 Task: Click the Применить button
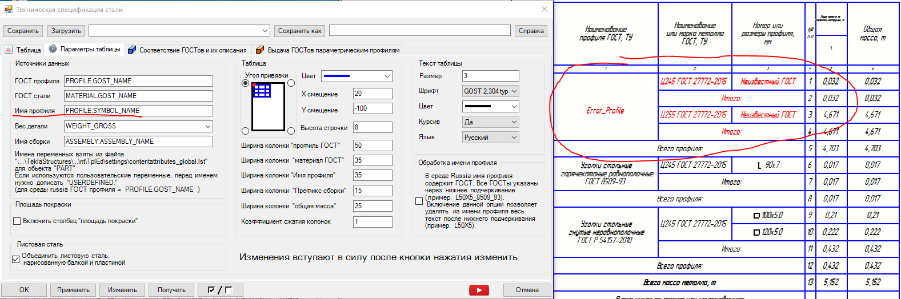coord(73,290)
